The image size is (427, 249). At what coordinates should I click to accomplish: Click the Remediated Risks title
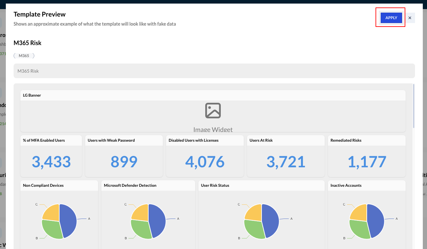click(346, 140)
